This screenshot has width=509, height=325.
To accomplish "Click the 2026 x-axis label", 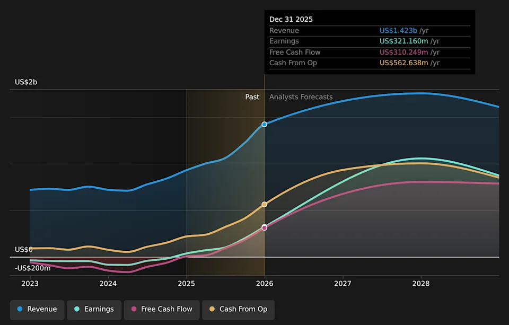I will coord(265,284).
